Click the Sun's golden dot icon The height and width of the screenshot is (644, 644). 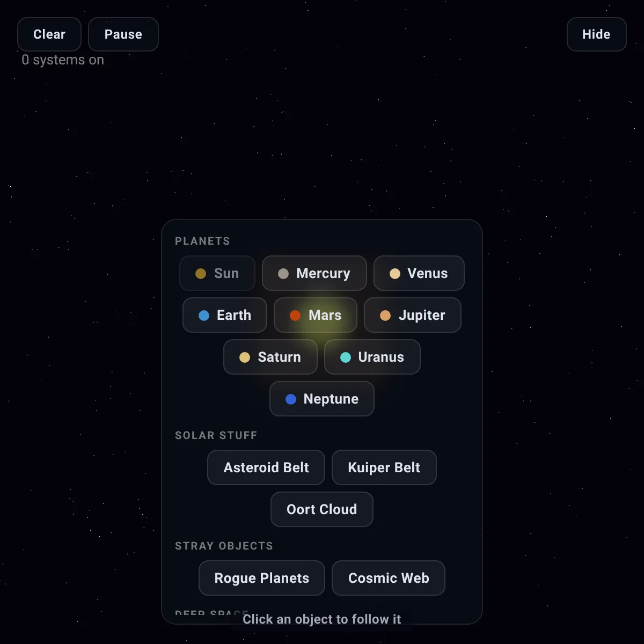tap(201, 274)
